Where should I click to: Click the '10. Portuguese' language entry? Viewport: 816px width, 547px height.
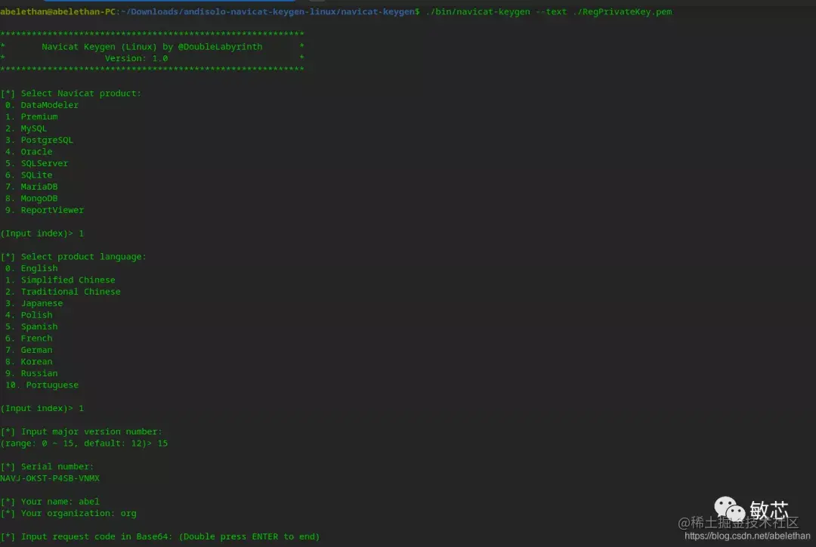[x=42, y=385]
